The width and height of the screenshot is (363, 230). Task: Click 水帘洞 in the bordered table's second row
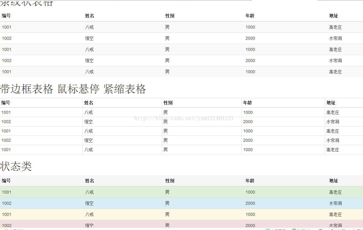click(333, 122)
